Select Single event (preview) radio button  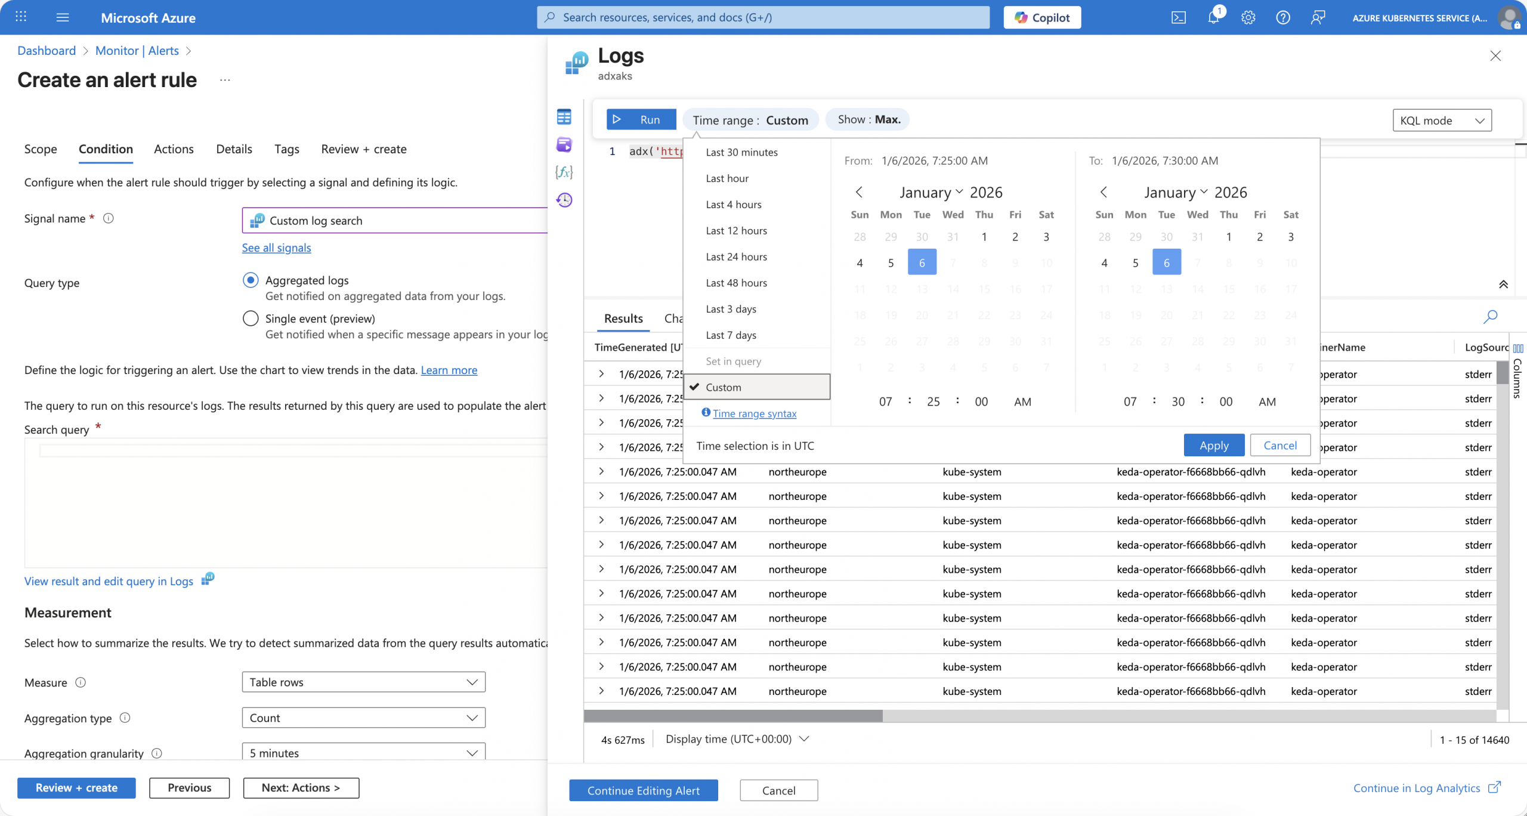pos(251,319)
